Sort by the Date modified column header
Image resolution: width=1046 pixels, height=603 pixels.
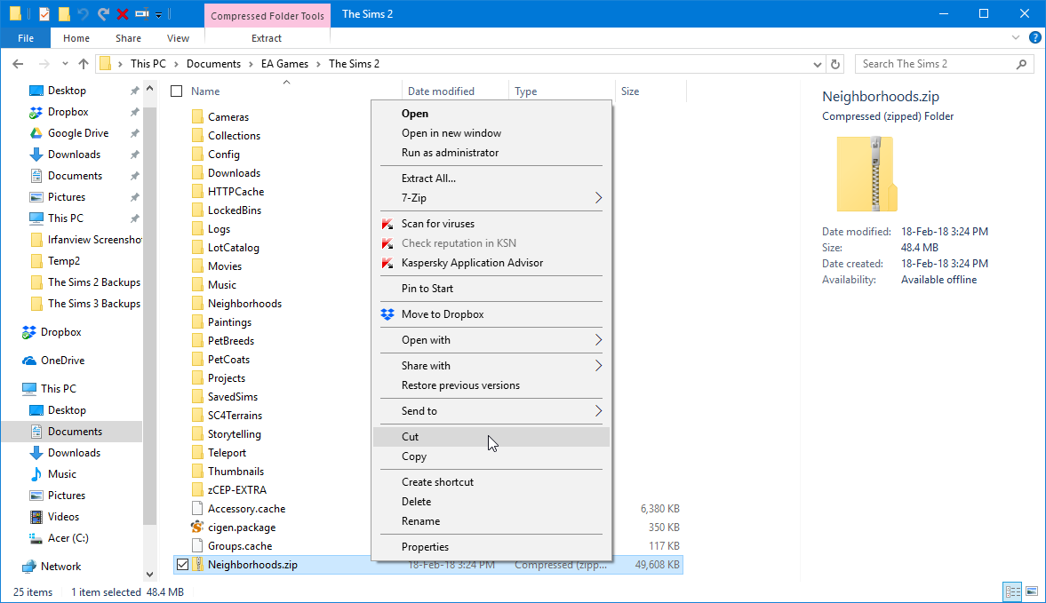(441, 91)
